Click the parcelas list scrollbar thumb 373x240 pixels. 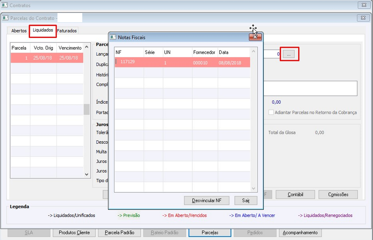pos(87,109)
